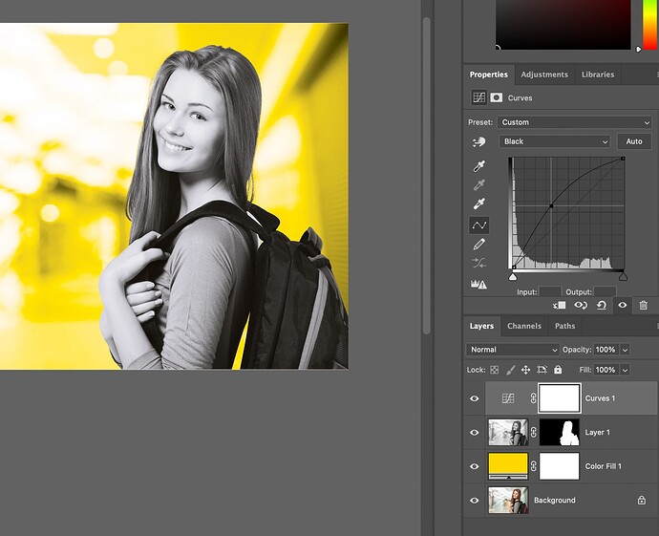The image size is (659, 536).
Task: Switch to the Adjustments tab
Action: pyautogui.click(x=544, y=75)
